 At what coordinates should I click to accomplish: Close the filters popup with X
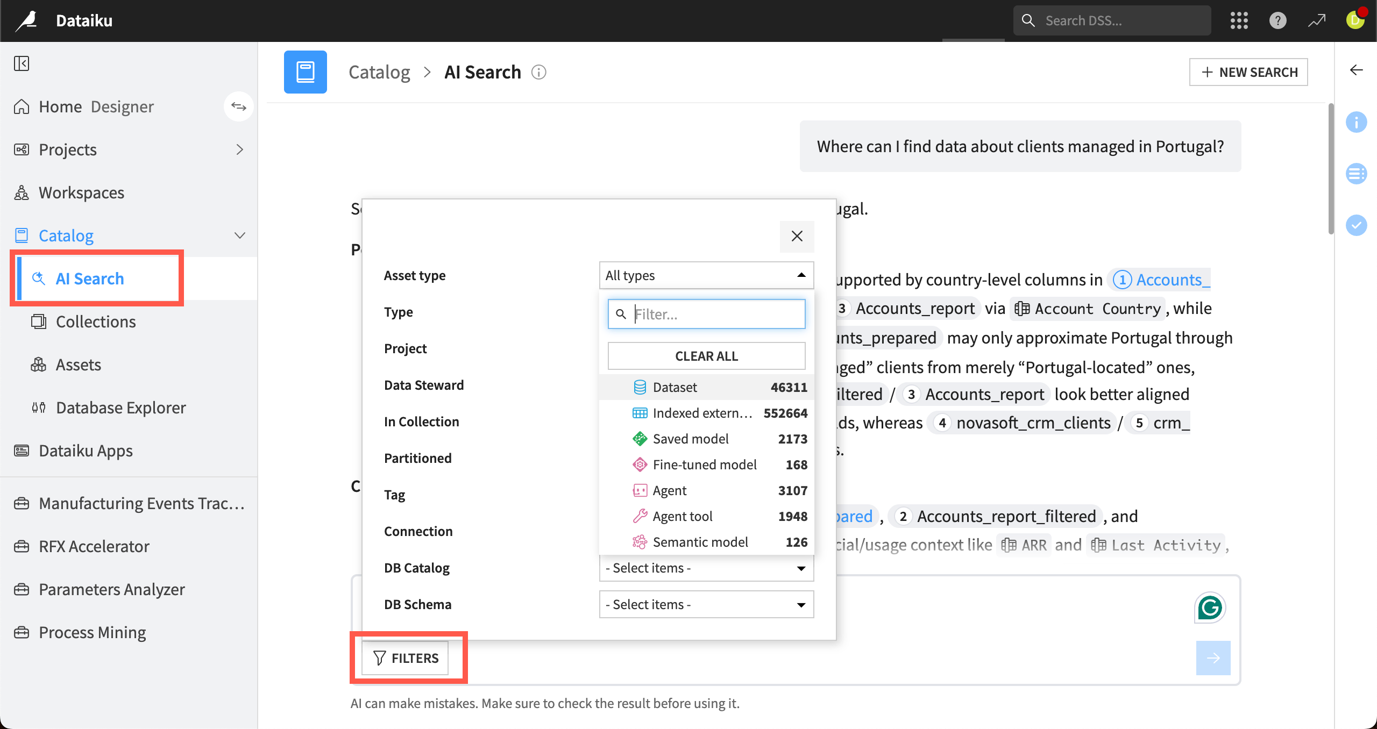coord(797,236)
